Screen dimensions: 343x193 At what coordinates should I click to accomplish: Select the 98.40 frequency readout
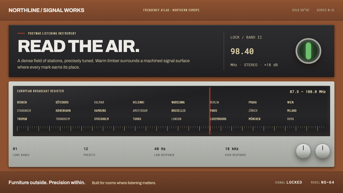tap(242, 51)
